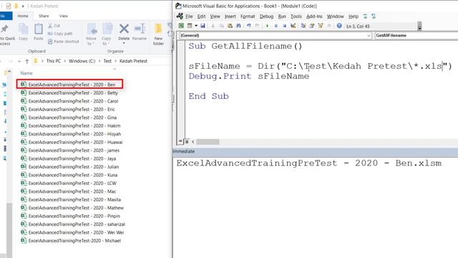Switch to the View ribbon tab in File Explorer
This screenshot has height=258, width=458.
pyautogui.click(x=64, y=16)
